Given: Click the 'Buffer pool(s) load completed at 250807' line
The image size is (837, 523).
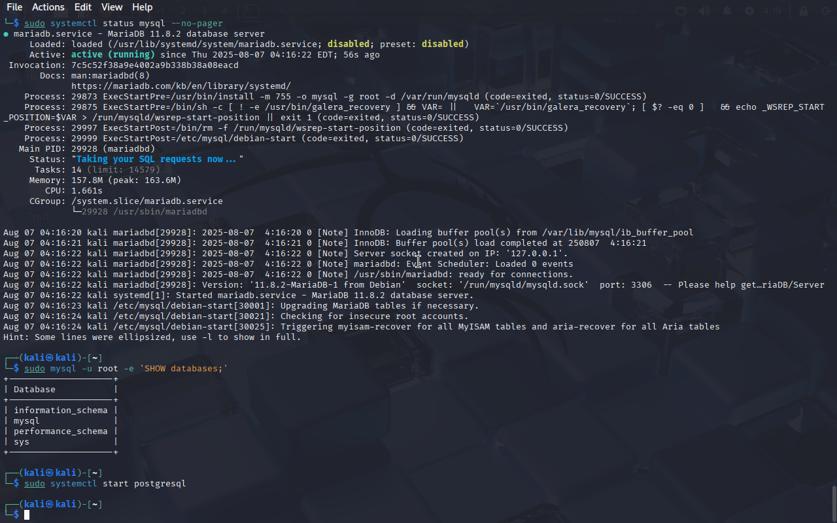Looking at the screenshot, I should click(x=325, y=243).
